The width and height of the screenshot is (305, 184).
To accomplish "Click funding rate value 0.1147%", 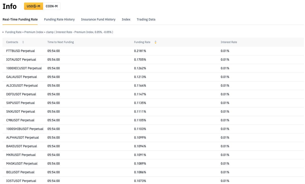I will pyautogui.click(x=140, y=94).
